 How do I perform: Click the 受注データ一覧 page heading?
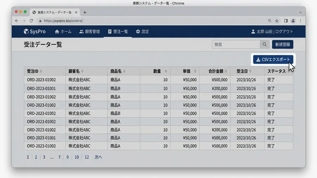point(43,44)
